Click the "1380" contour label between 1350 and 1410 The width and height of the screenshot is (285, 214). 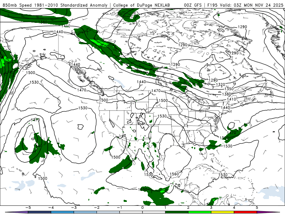[x=227, y=94]
